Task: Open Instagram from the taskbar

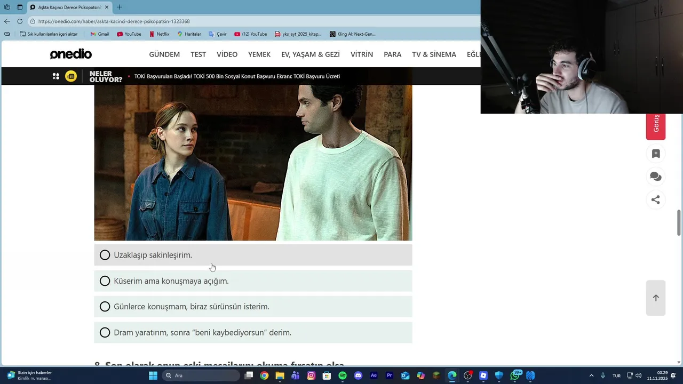Action: [x=311, y=375]
